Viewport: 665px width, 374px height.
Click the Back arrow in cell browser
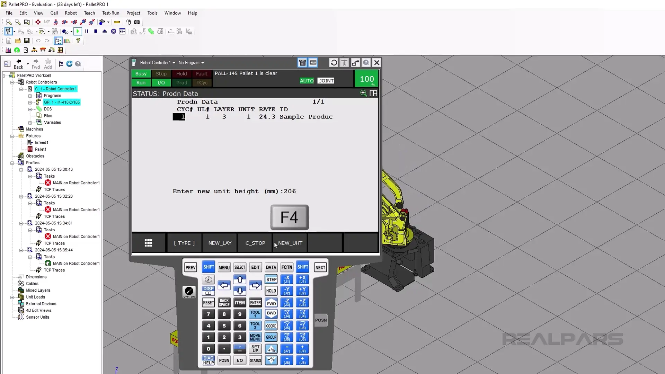click(19, 64)
